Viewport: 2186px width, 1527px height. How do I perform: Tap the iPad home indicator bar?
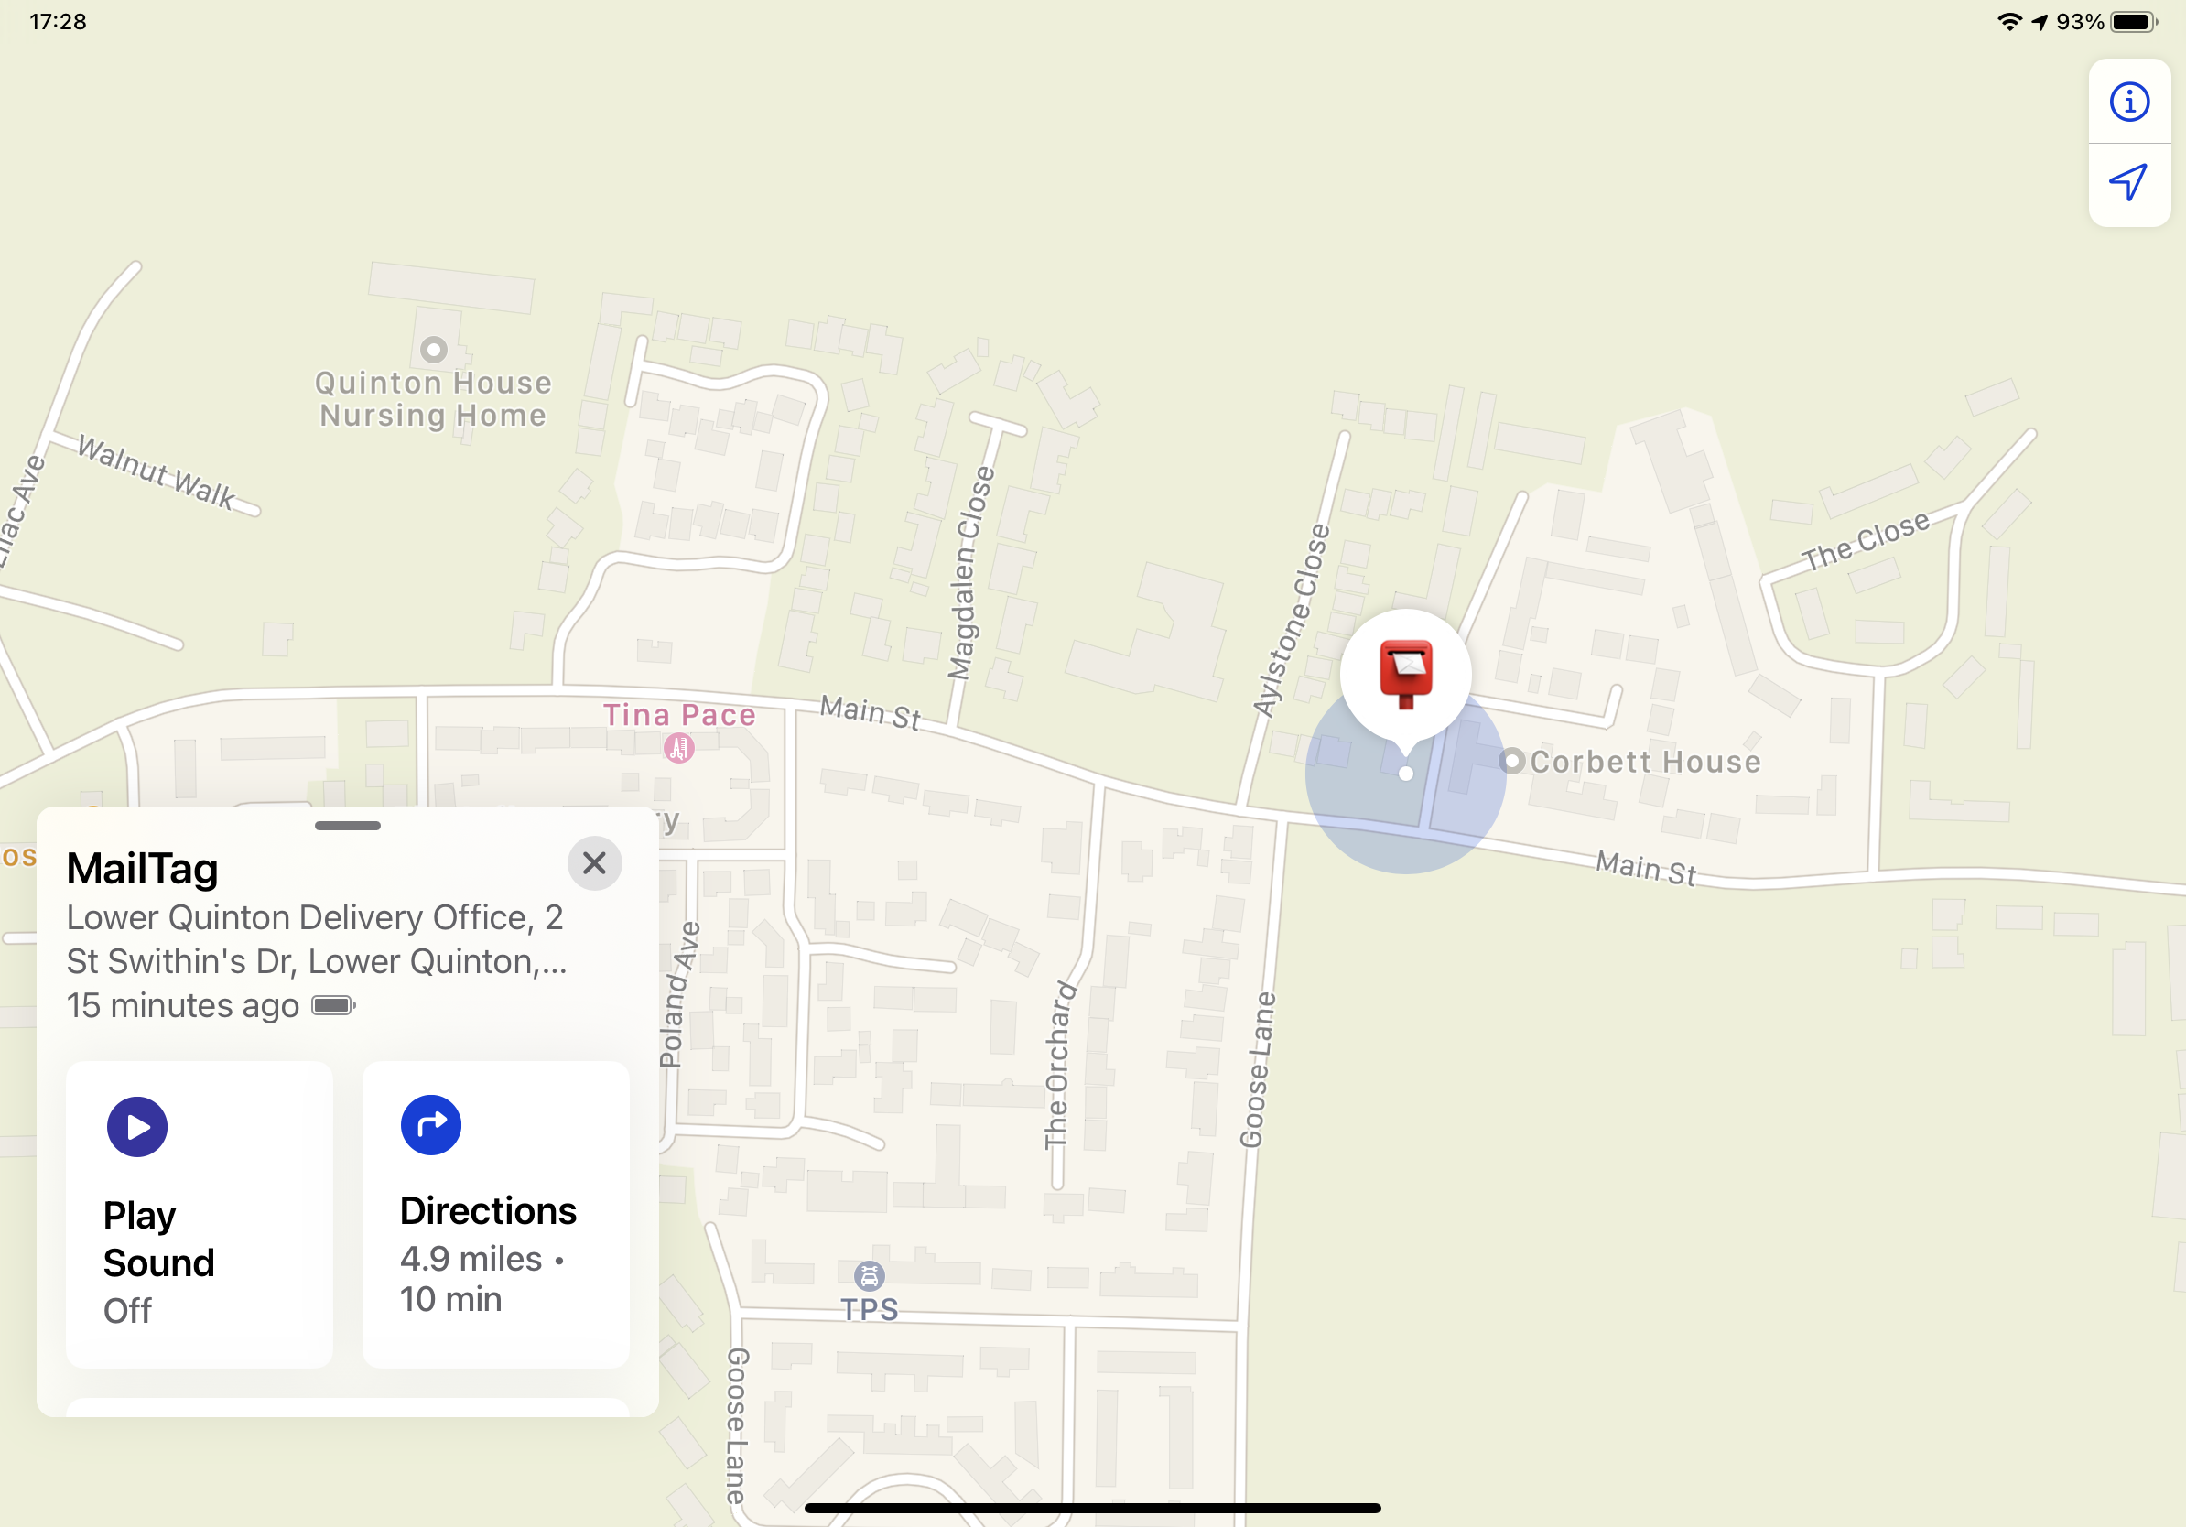(x=1093, y=1508)
